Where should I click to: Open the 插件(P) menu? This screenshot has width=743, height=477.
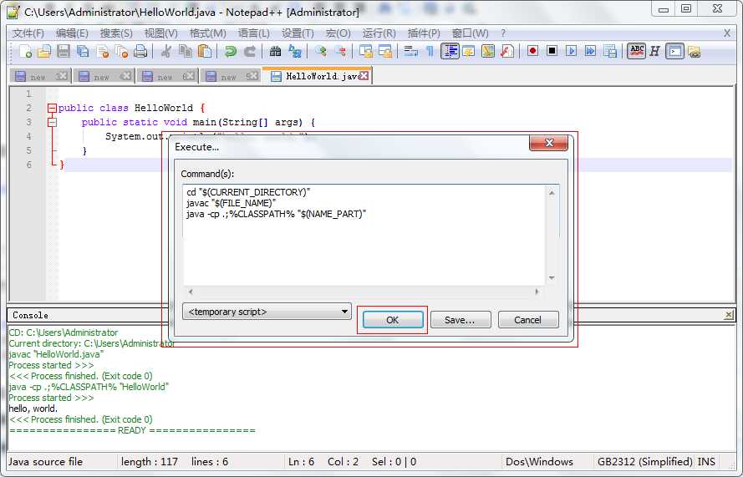(x=424, y=33)
